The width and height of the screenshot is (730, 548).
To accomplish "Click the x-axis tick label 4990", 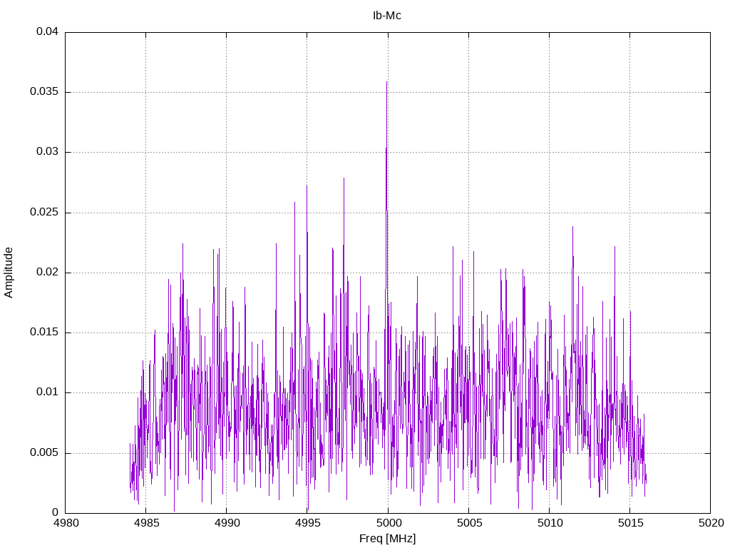I will (x=227, y=523).
